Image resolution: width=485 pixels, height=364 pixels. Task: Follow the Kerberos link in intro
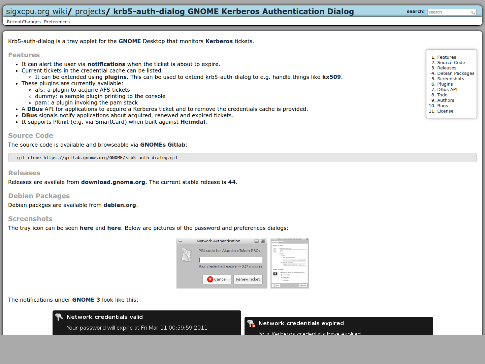pos(219,41)
